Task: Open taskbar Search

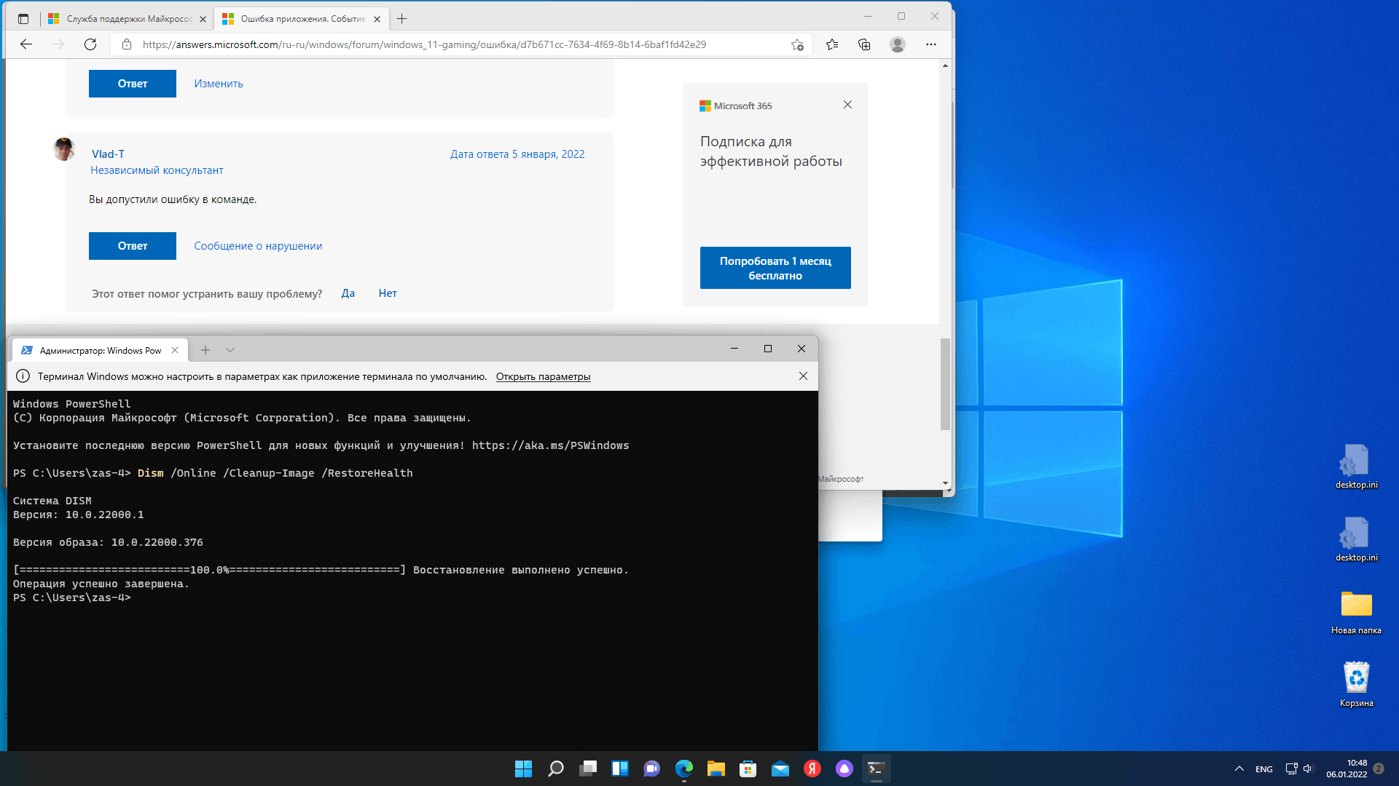Action: pyautogui.click(x=555, y=769)
